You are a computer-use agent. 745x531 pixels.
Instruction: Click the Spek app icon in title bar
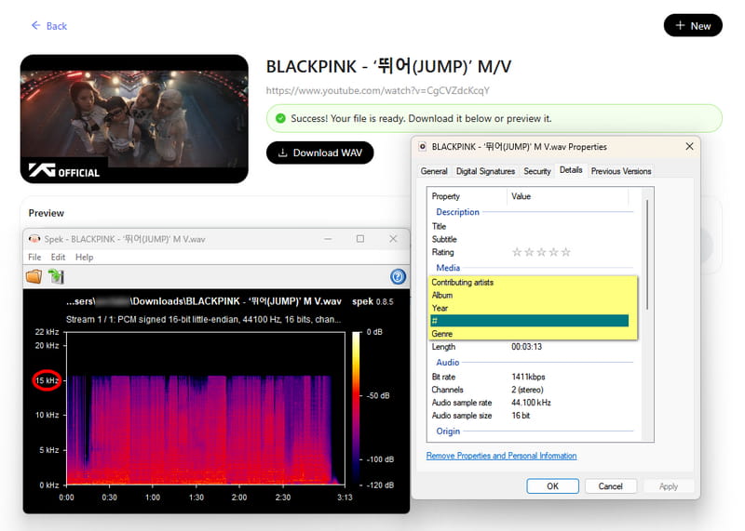pyautogui.click(x=34, y=239)
